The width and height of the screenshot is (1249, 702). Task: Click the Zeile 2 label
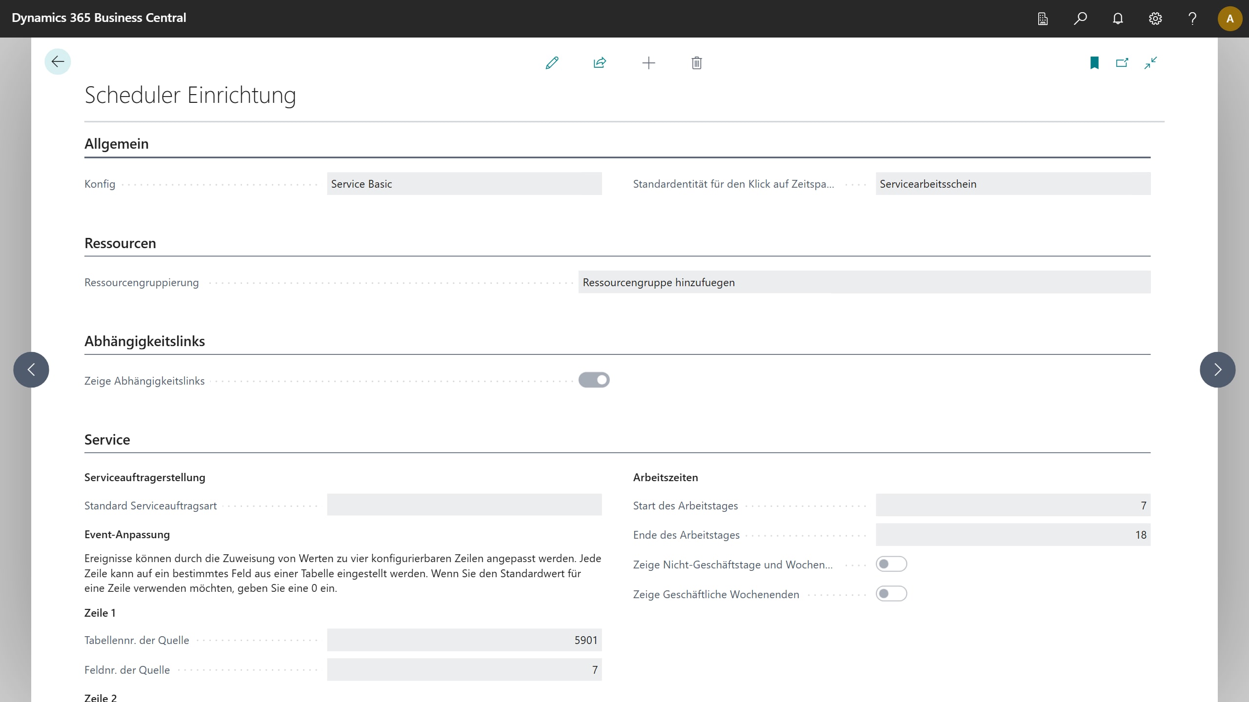101,698
